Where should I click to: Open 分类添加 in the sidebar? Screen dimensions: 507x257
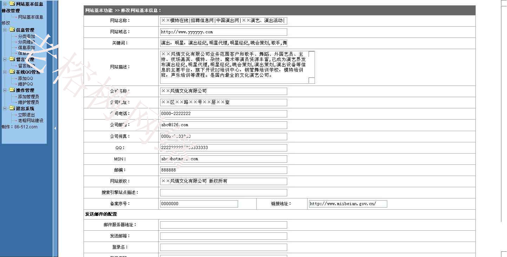click(26, 36)
